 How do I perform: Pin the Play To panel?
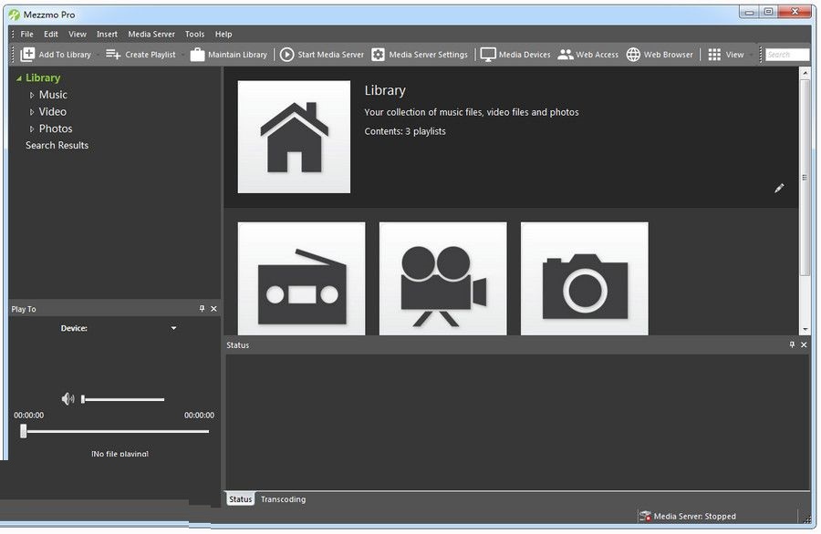click(203, 309)
